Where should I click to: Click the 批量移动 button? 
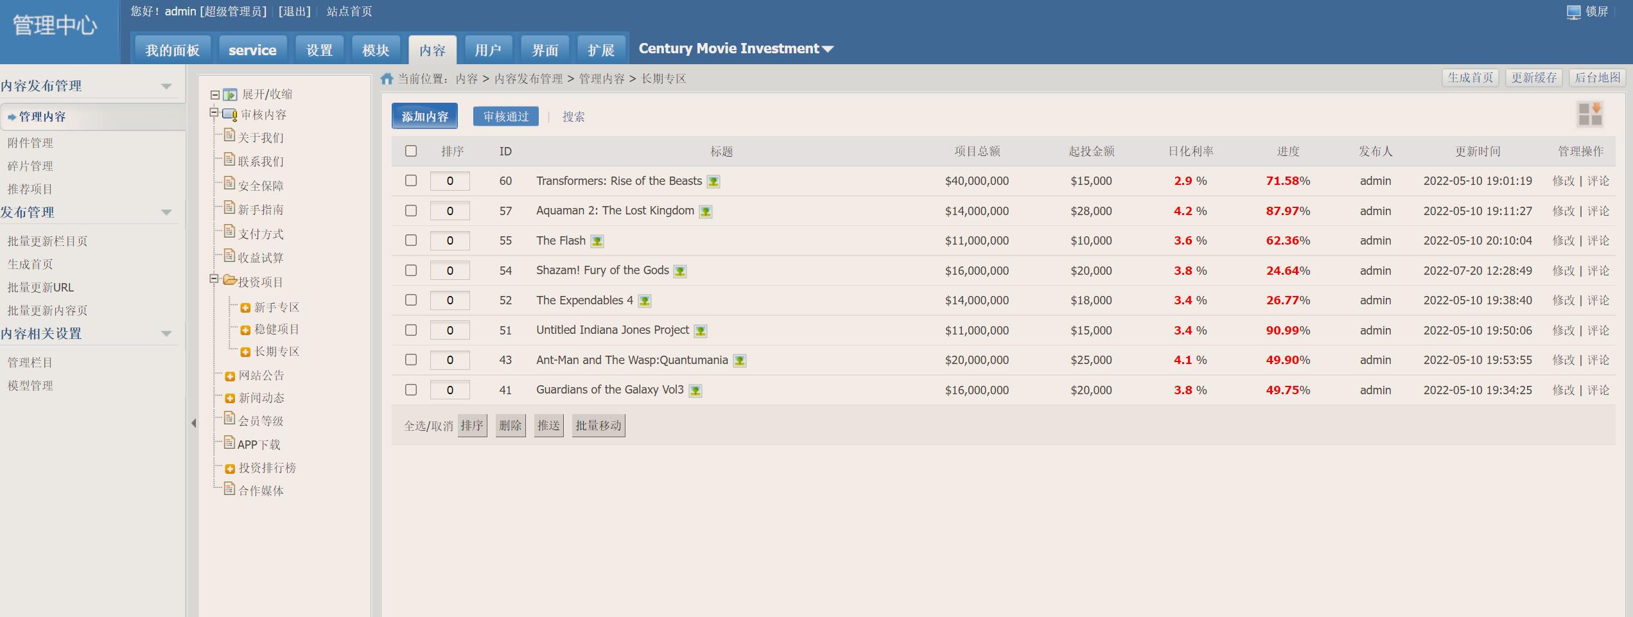(598, 426)
